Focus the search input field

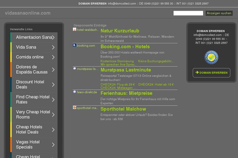[x=188, y=13]
